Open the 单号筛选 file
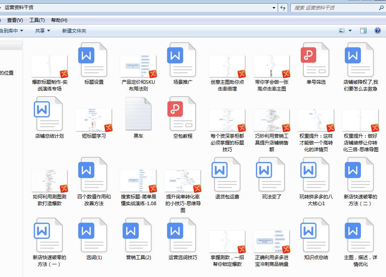386x277 pixels. pyautogui.click(x=315, y=60)
